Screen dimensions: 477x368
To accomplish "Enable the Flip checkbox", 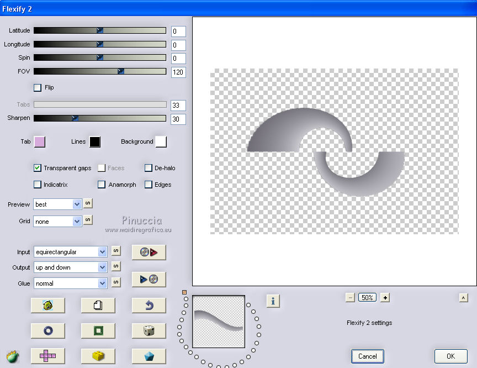I will (x=38, y=88).
